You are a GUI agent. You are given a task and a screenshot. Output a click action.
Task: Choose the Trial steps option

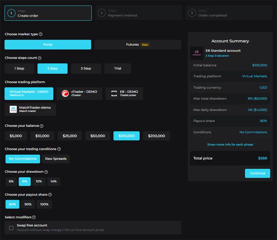[x=118, y=68]
